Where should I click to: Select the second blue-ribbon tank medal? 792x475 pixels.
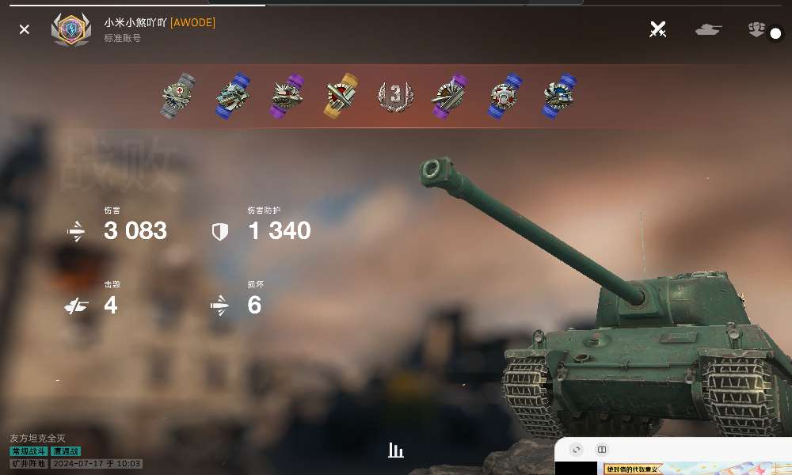[232, 96]
